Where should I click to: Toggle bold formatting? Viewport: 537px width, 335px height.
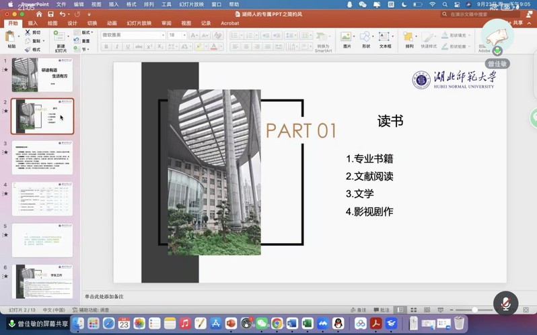[106, 47]
